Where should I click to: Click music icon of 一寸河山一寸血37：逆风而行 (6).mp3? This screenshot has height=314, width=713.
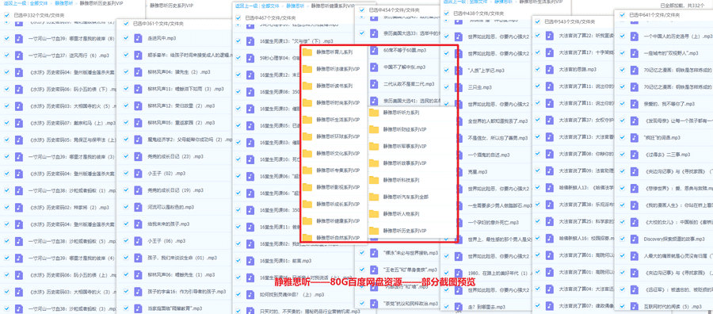tap(19, 55)
